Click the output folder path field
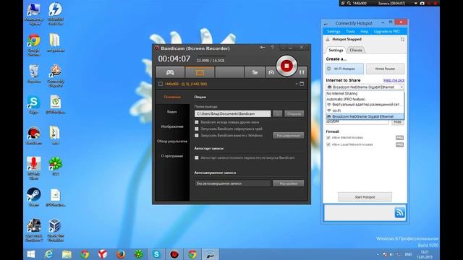Image resolution: width=463 pixels, height=260 pixels. (x=233, y=114)
